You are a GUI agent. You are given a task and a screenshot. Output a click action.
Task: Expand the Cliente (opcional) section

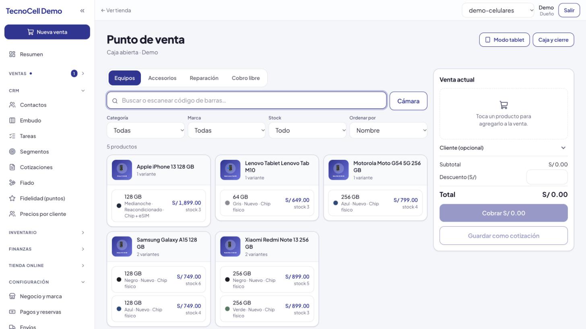click(x=503, y=148)
